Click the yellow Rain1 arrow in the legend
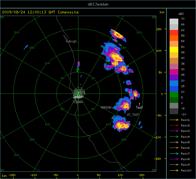 tap(174, 120)
